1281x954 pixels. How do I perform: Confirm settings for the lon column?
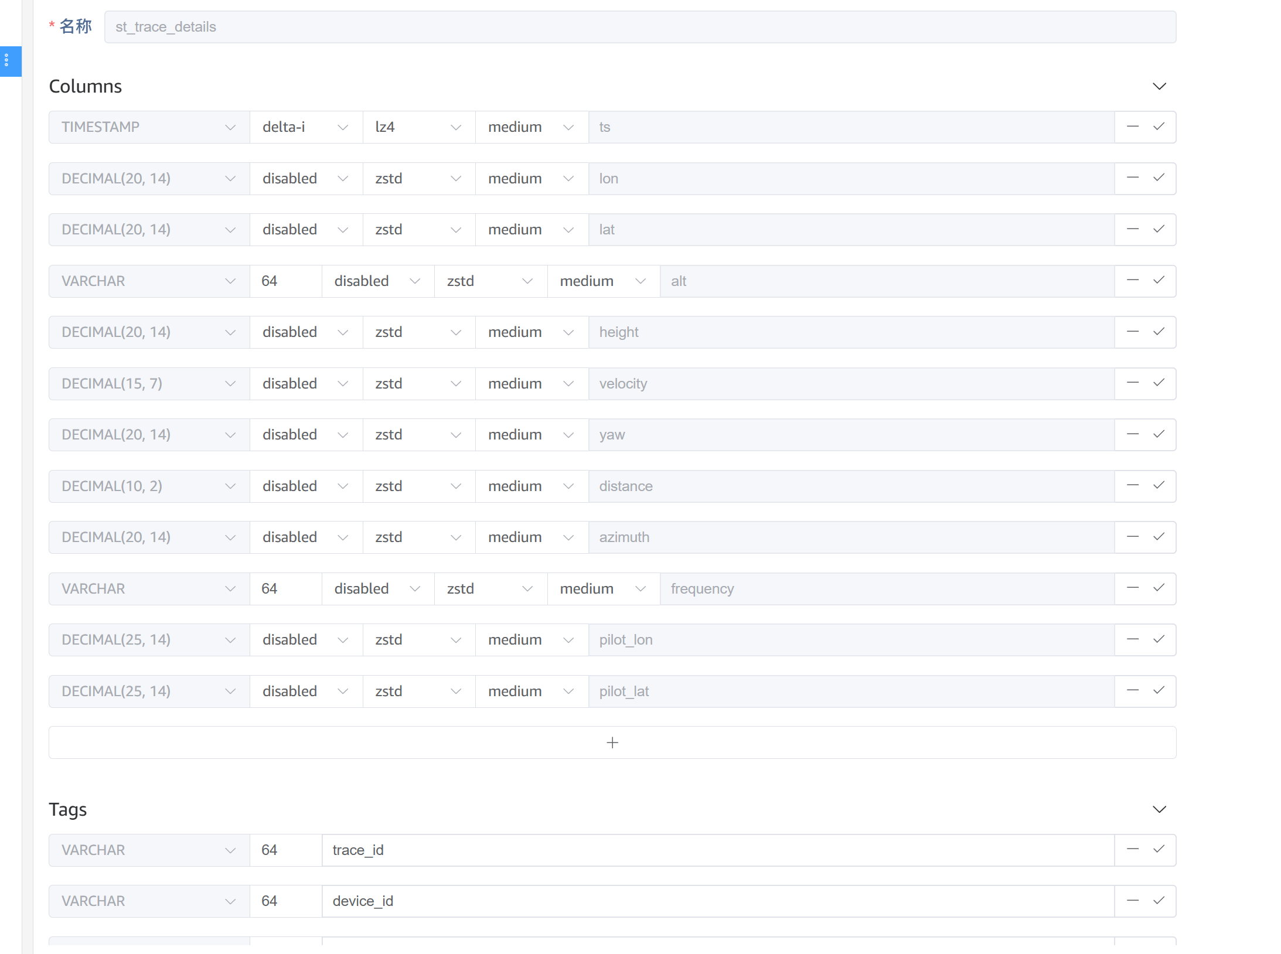click(x=1159, y=178)
